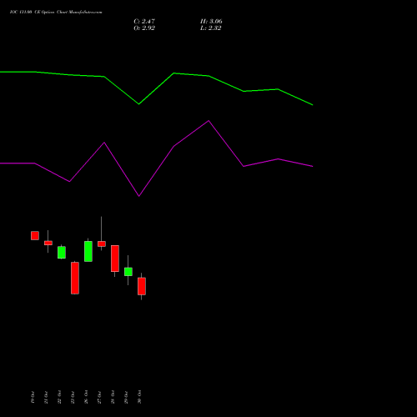Select the 29 Oct date label
The image size is (417, 417).
pos(126,397)
